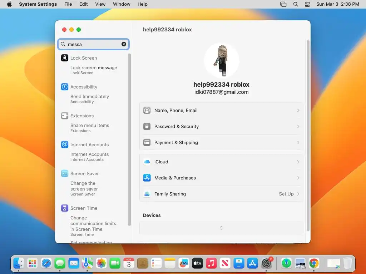Viewport: 366px width, 274px height.
Task: Click the Family Sharing icon
Action: 147,194
